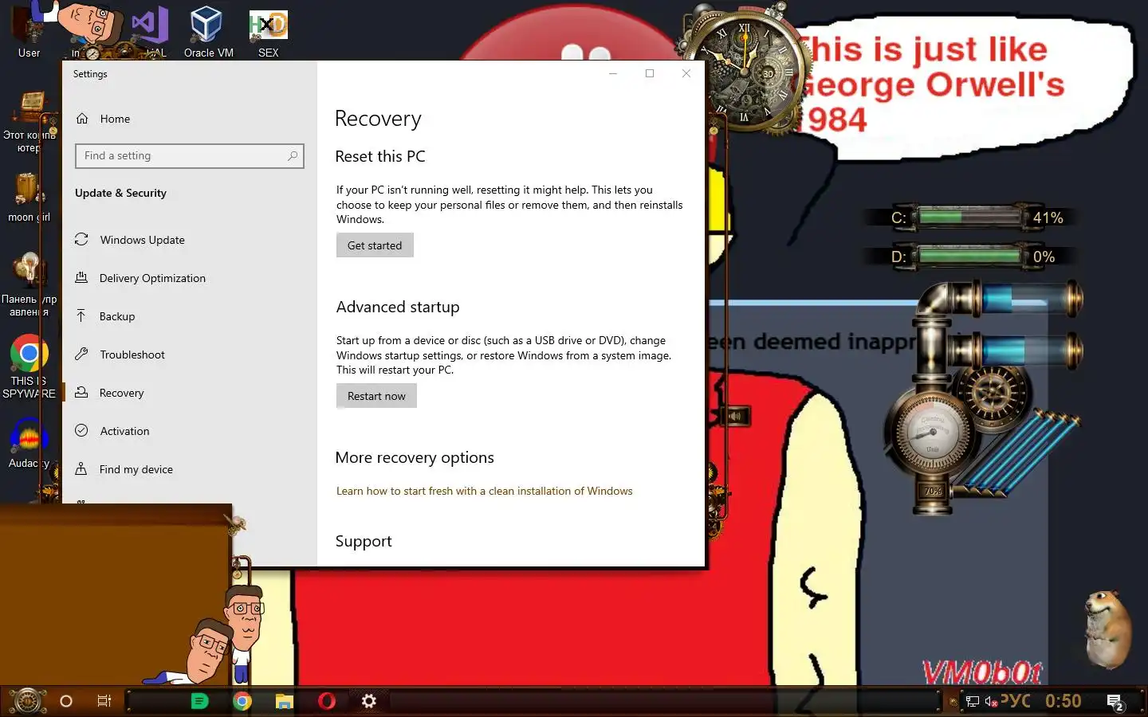Open Google Chrome from the taskbar
Screen dimensions: 1148x717
pyautogui.click(x=242, y=701)
